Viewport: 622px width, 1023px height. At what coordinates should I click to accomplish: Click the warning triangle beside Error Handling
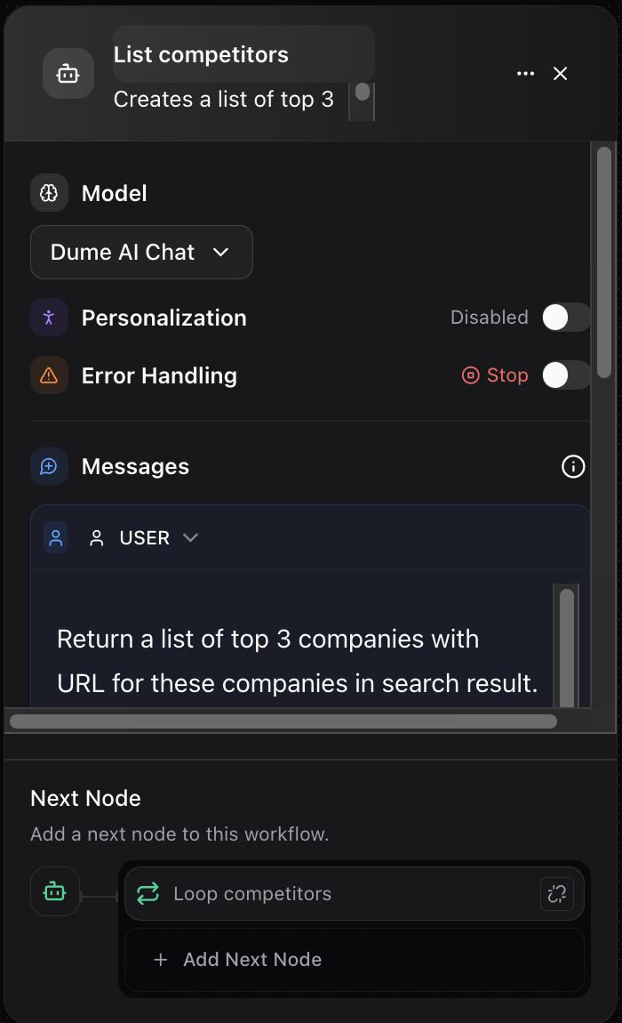tap(49, 375)
